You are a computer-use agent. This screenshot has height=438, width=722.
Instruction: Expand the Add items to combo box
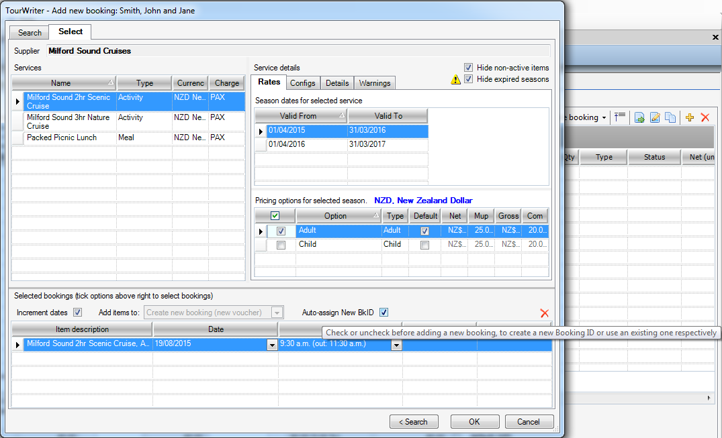point(276,313)
